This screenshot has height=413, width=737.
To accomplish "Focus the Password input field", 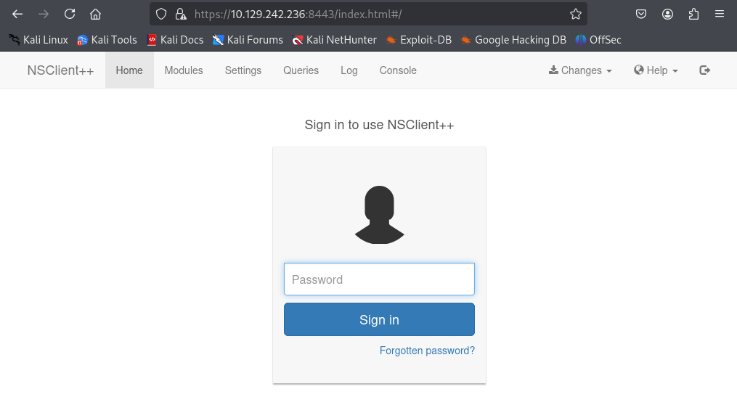I will [379, 279].
